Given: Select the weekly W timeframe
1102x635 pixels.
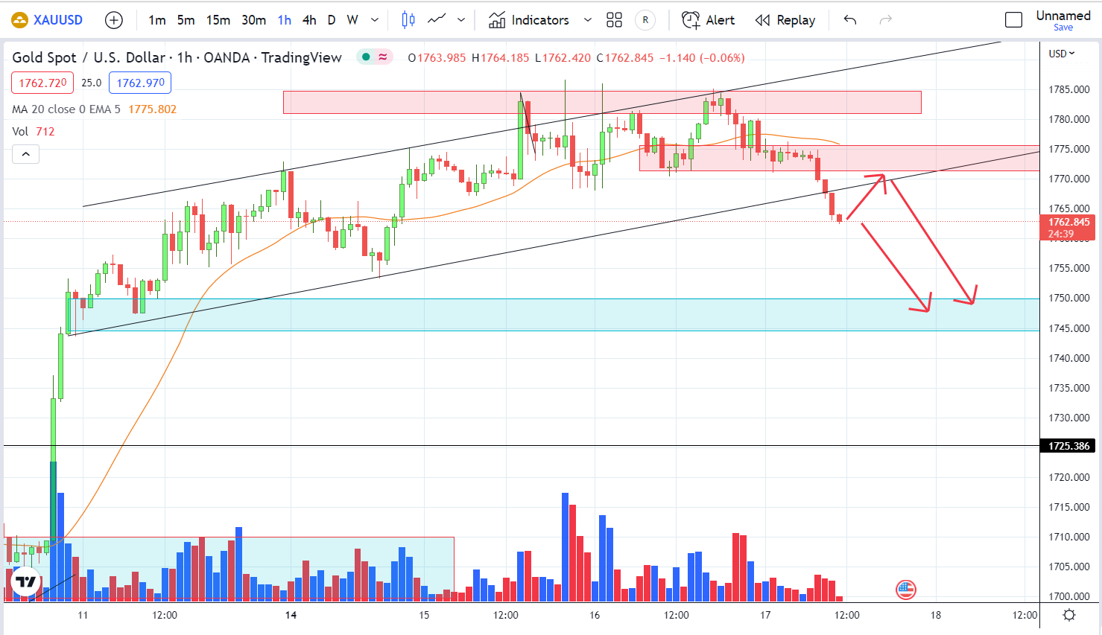Looking at the screenshot, I should point(352,20).
